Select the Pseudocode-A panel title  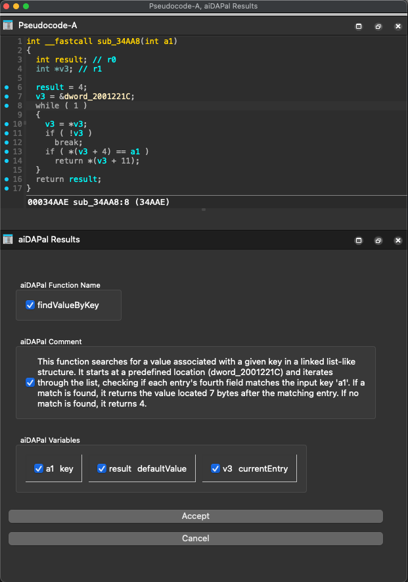[47, 26]
